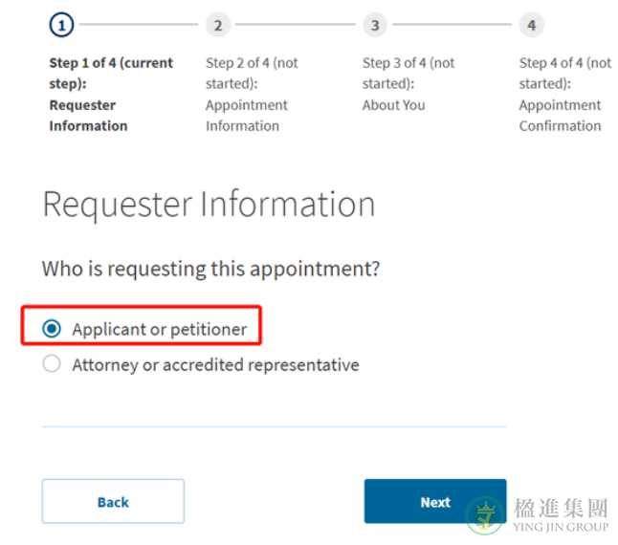Click the step 1 circle indicator
This screenshot has height=545, width=618.
click(x=61, y=25)
